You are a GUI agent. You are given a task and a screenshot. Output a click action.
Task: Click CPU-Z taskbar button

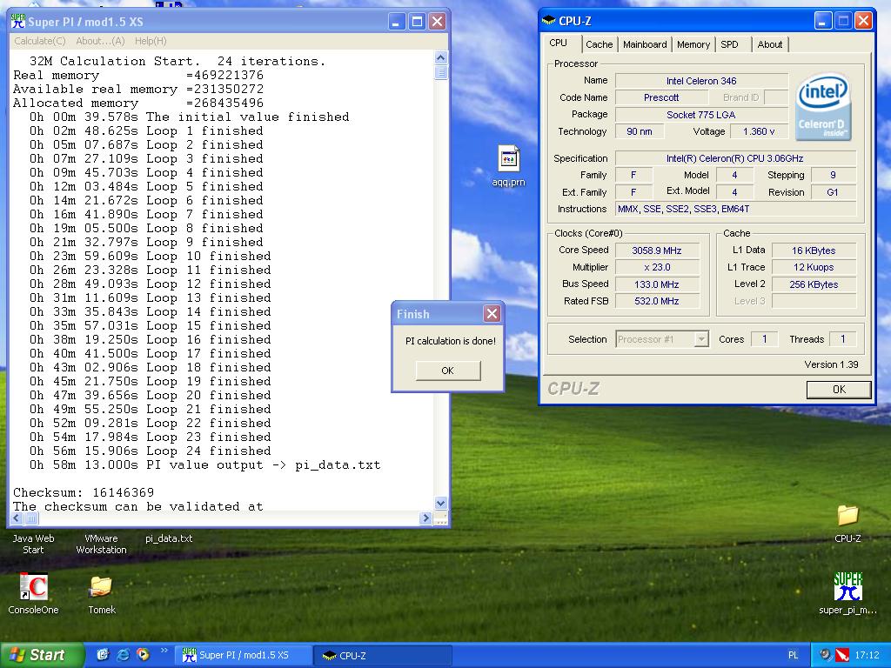(383, 655)
